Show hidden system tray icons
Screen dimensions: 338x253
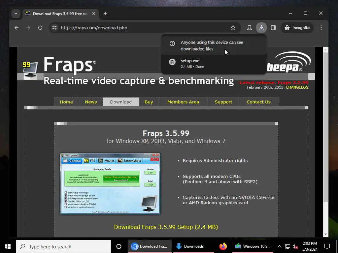(279, 246)
